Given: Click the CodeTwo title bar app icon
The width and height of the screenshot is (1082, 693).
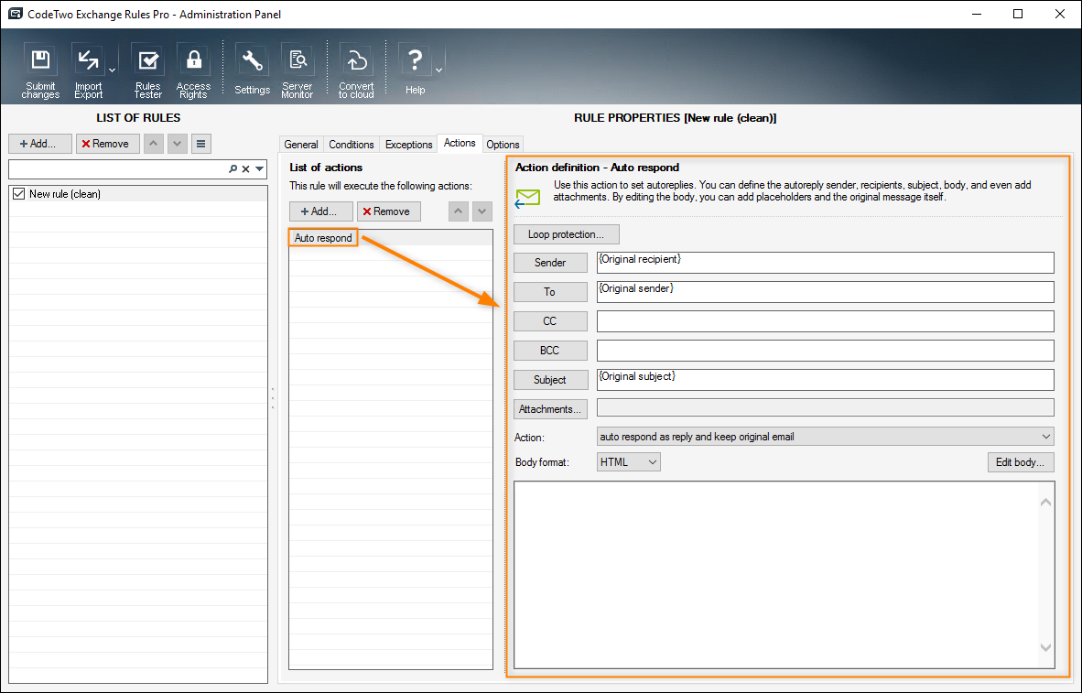Looking at the screenshot, I should (x=16, y=14).
